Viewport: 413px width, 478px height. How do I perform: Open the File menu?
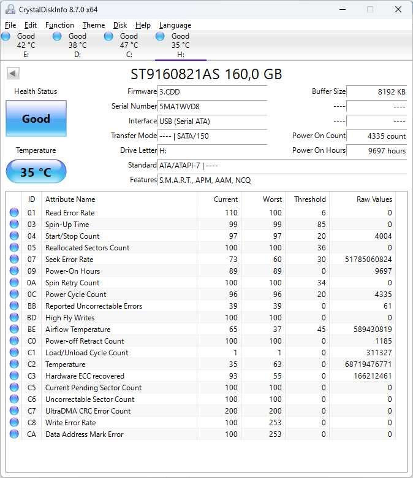pyautogui.click(x=10, y=25)
